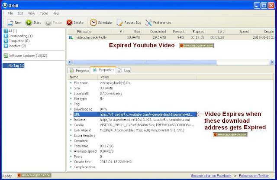Select the highlighted URL property row
Image resolution: width=277 pixels, height=180 pixels.
(x=135, y=115)
